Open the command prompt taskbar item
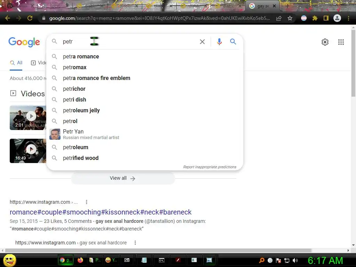The height and width of the screenshot is (267, 356). coord(161,260)
